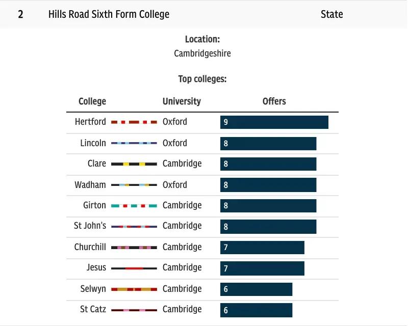This screenshot has height=326, width=408.
Task: Click the Wadham college scarf stripe icon
Action: pyautogui.click(x=134, y=185)
